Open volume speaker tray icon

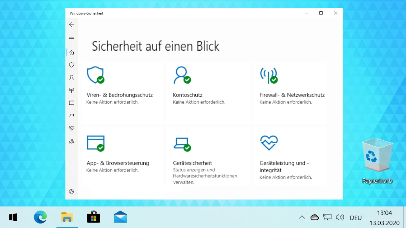pyautogui.click(x=340, y=217)
